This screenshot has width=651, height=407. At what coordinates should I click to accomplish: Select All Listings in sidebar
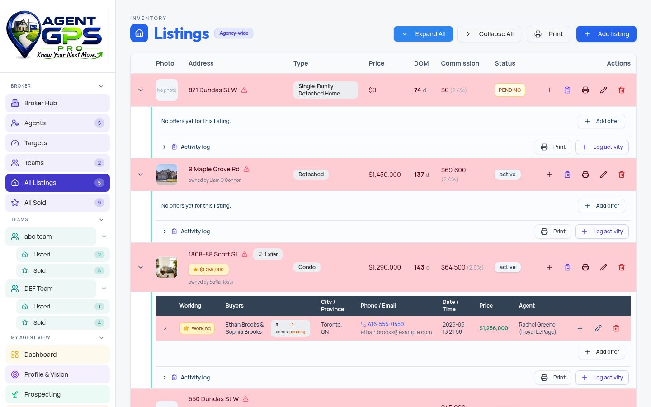57,183
